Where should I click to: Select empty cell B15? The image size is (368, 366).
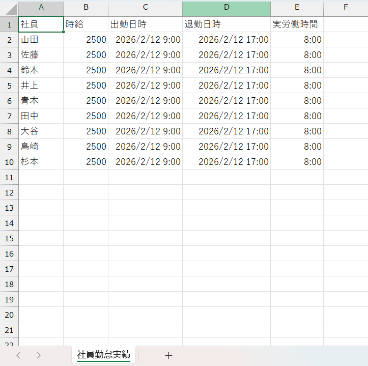click(x=86, y=238)
